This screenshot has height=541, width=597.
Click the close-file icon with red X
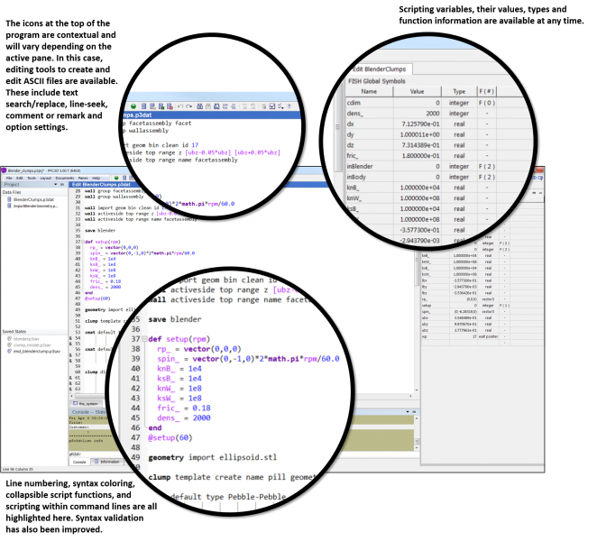(170, 106)
